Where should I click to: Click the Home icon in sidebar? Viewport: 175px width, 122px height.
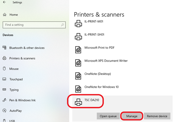point(5,15)
